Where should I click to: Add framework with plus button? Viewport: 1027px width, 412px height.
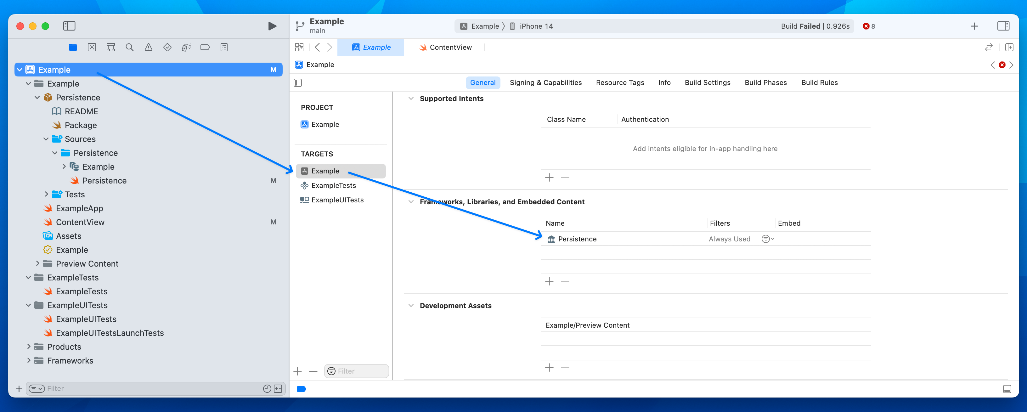click(x=549, y=282)
